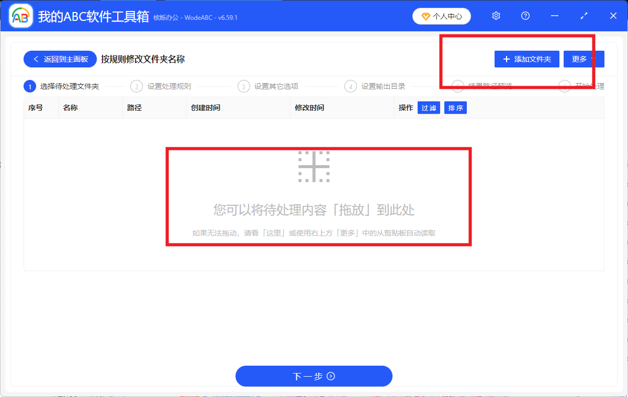Open the 更多 dropdown menu
628x397 pixels.
pyautogui.click(x=584, y=59)
